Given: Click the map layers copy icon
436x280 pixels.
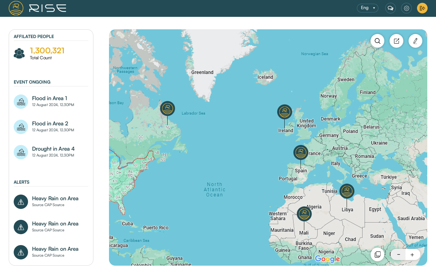Looking at the screenshot, I should point(377,254).
